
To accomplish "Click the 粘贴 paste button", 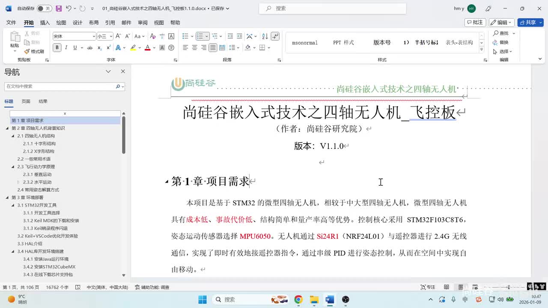I will click(15, 41).
